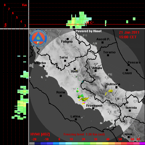Click the black square marker for Roma
This screenshot has height=145, width=145.
tap(61, 96)
